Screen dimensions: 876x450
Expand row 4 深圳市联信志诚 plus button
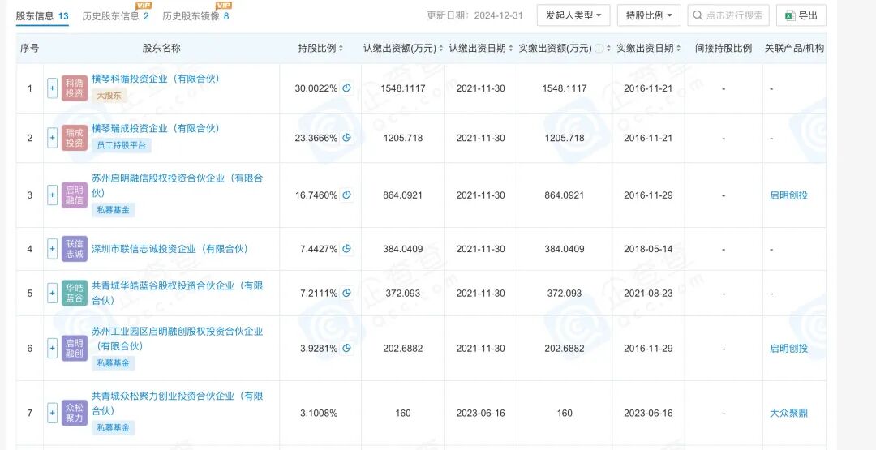(53, 249)
